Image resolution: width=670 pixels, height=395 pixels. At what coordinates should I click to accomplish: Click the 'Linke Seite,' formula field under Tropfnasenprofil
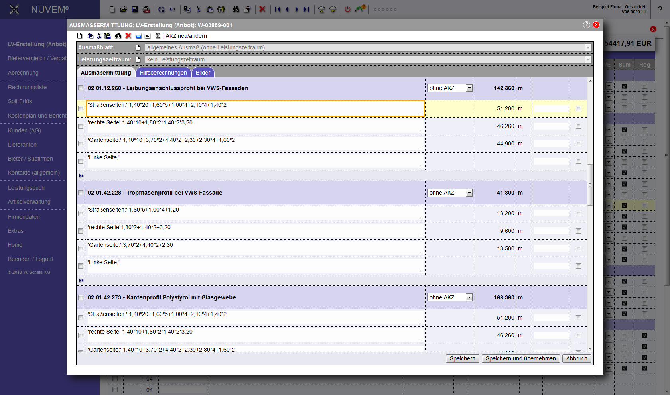click(x=255, y=266)
